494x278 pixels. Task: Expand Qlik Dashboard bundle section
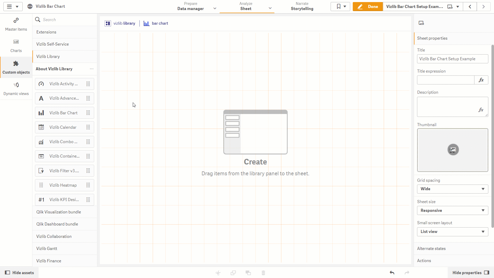(x=65, y=224)
